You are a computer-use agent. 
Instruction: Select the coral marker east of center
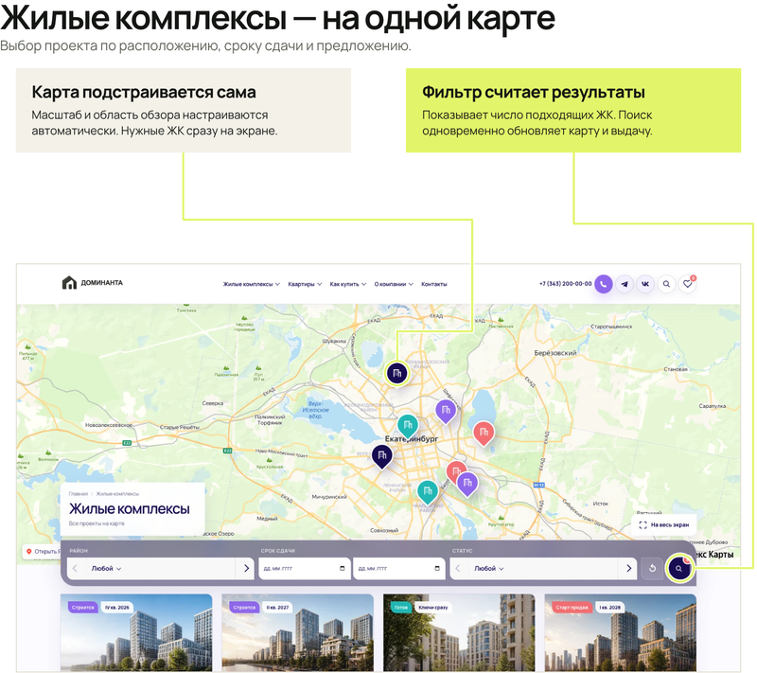[484, 434]
